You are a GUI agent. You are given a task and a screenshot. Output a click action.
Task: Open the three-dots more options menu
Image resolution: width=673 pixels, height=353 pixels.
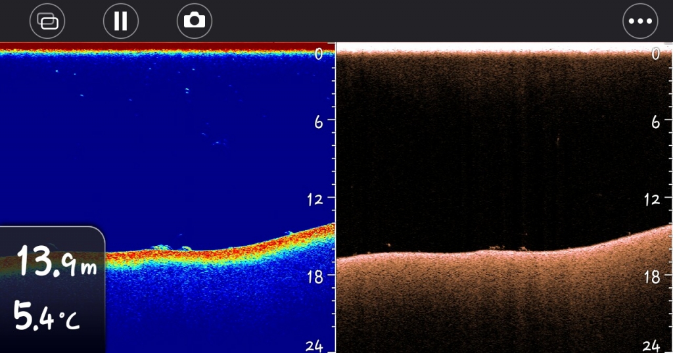click(x=640, y=21)
